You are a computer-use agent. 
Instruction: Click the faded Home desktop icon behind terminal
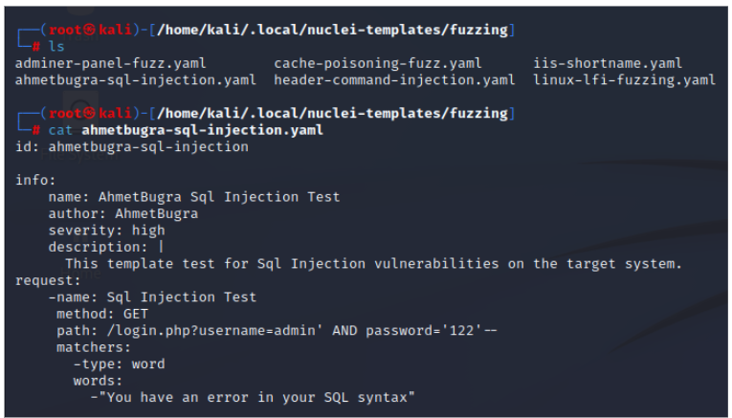click(80, 273)
